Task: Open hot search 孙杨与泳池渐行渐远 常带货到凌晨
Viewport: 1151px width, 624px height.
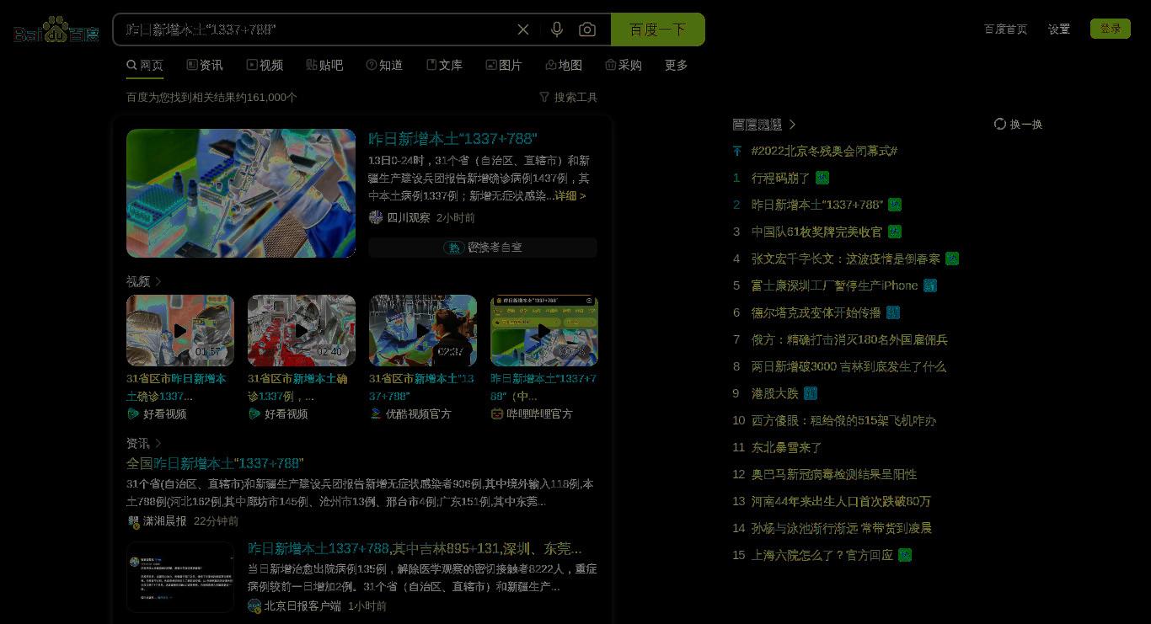Action: (841, 528)
